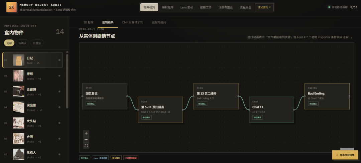Select the 第 5–11 页扫描点 SCAN node

pos(160,110)
